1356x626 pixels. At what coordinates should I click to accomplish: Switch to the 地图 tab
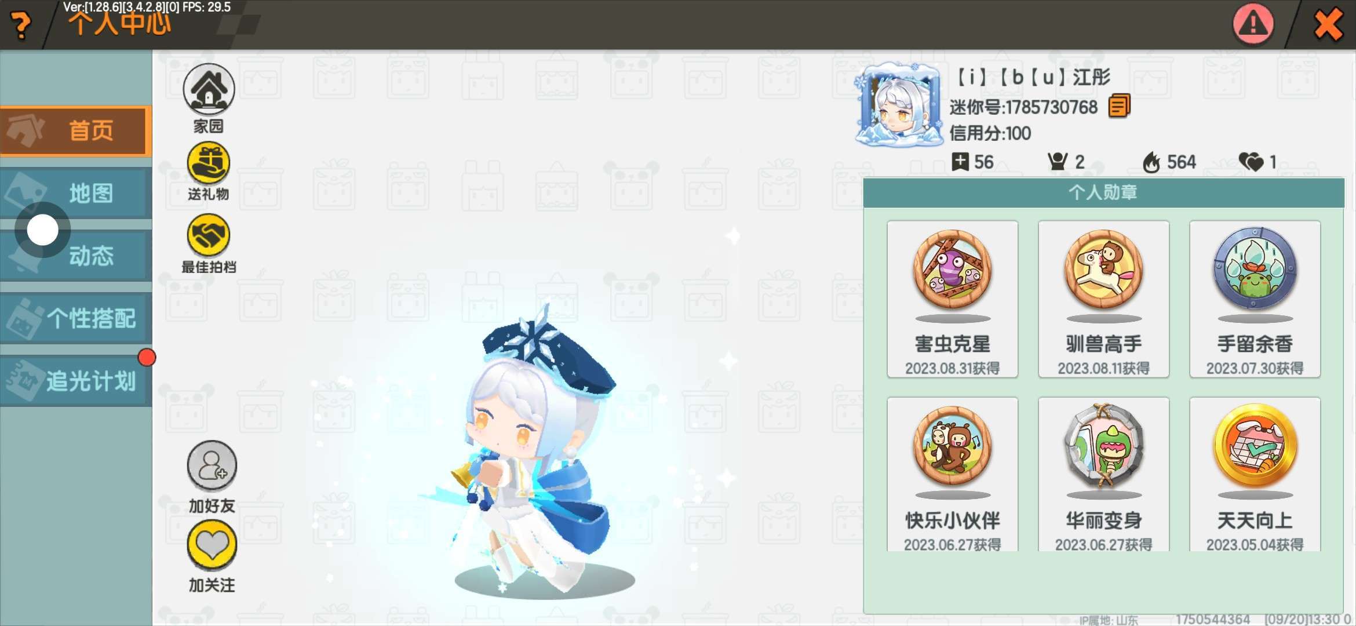(75, 194)
